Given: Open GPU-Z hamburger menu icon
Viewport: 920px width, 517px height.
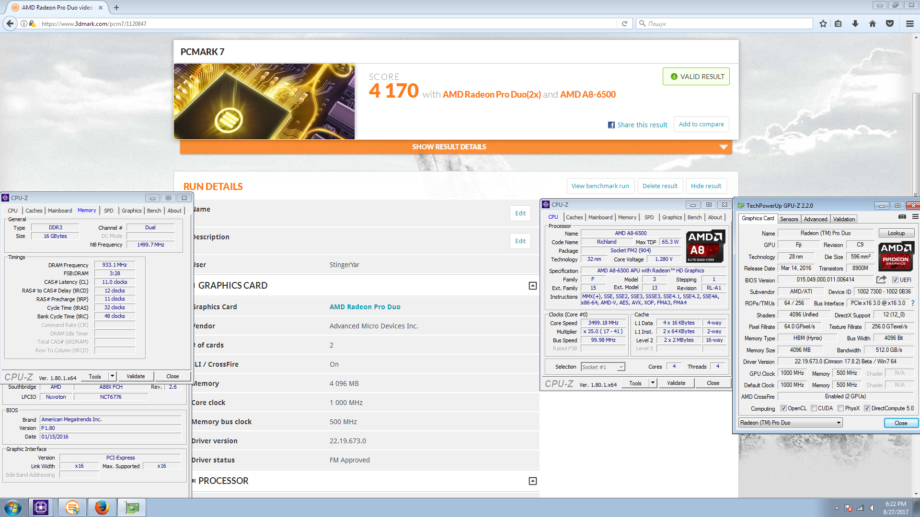Looking at the screenshot, I should [x=915, y=217].
